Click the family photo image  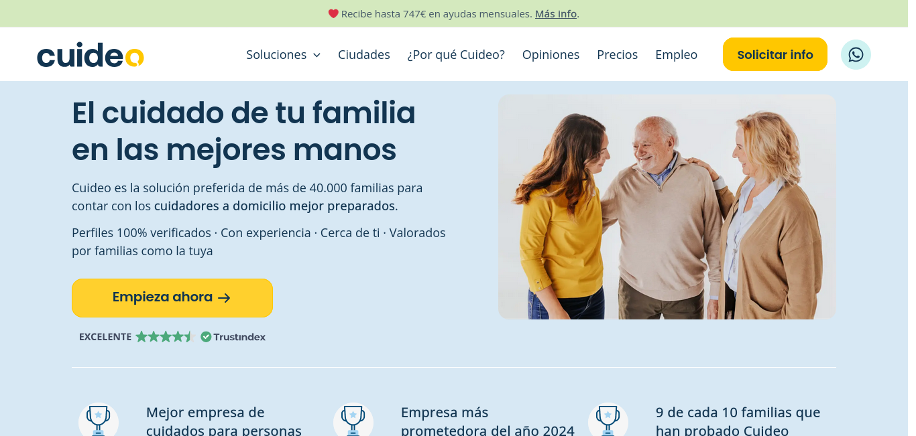(667, 207)
